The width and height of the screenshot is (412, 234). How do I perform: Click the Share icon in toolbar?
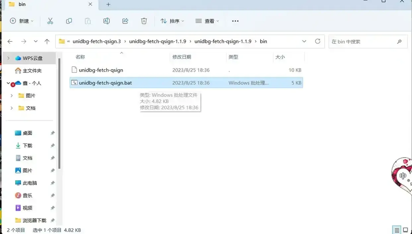point(125,21)
